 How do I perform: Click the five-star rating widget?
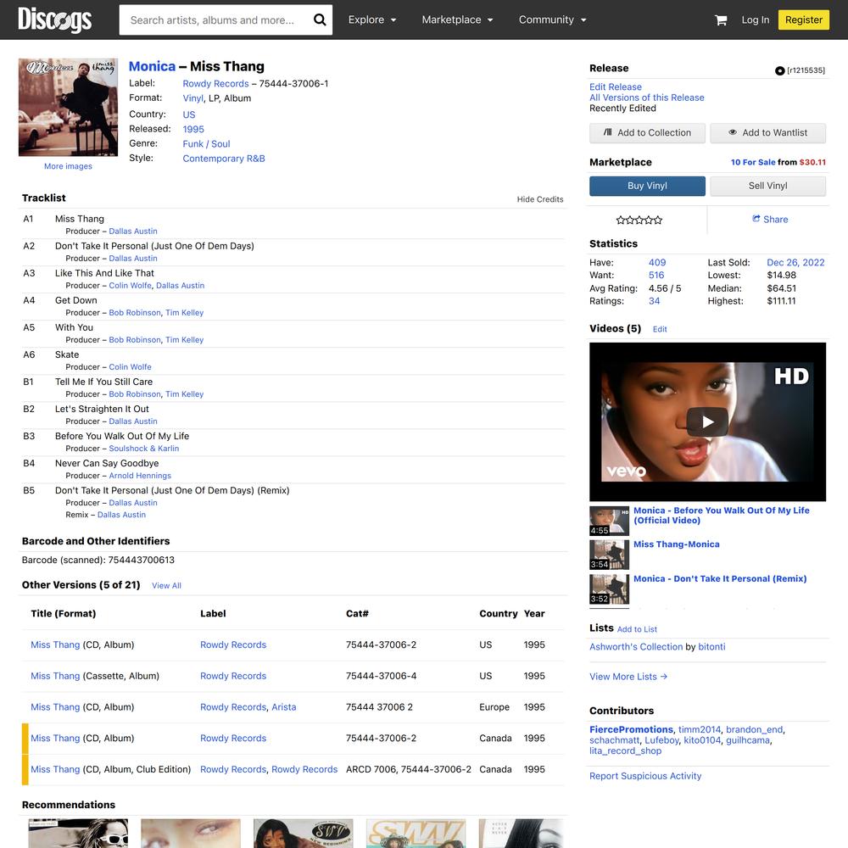point(639,220)
